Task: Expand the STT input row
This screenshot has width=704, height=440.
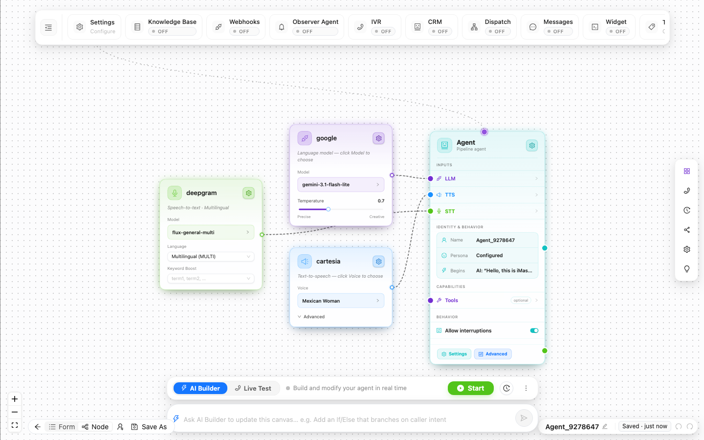Action: [x=487, y=211]
